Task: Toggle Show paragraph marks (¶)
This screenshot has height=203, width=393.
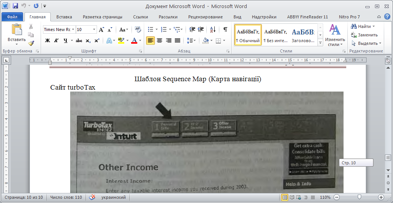Action: pyautogui.click(x=225, y=29)
